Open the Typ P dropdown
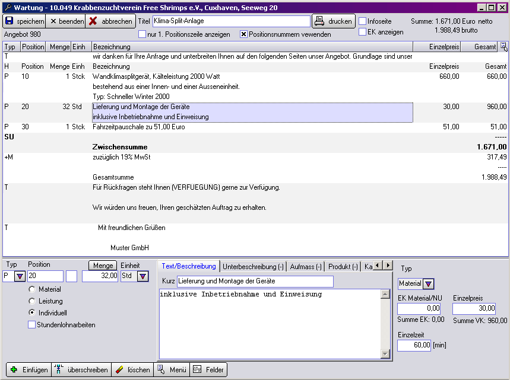Image resolution: width=510 pixels, height=380 pixels. pyautogui.click(x=20, y=276)
